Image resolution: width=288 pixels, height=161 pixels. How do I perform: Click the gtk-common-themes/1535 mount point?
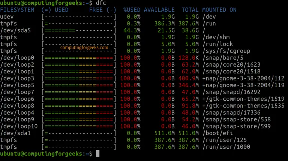(243, 106)
